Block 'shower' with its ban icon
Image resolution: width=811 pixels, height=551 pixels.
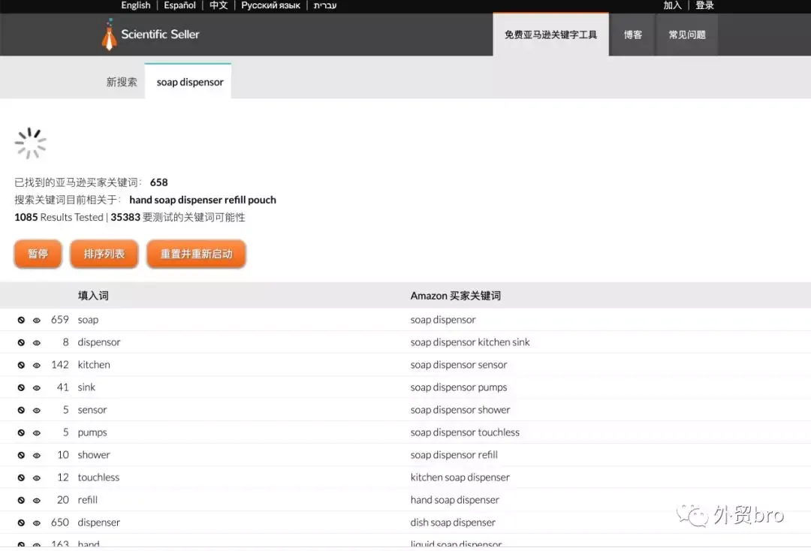21,456
